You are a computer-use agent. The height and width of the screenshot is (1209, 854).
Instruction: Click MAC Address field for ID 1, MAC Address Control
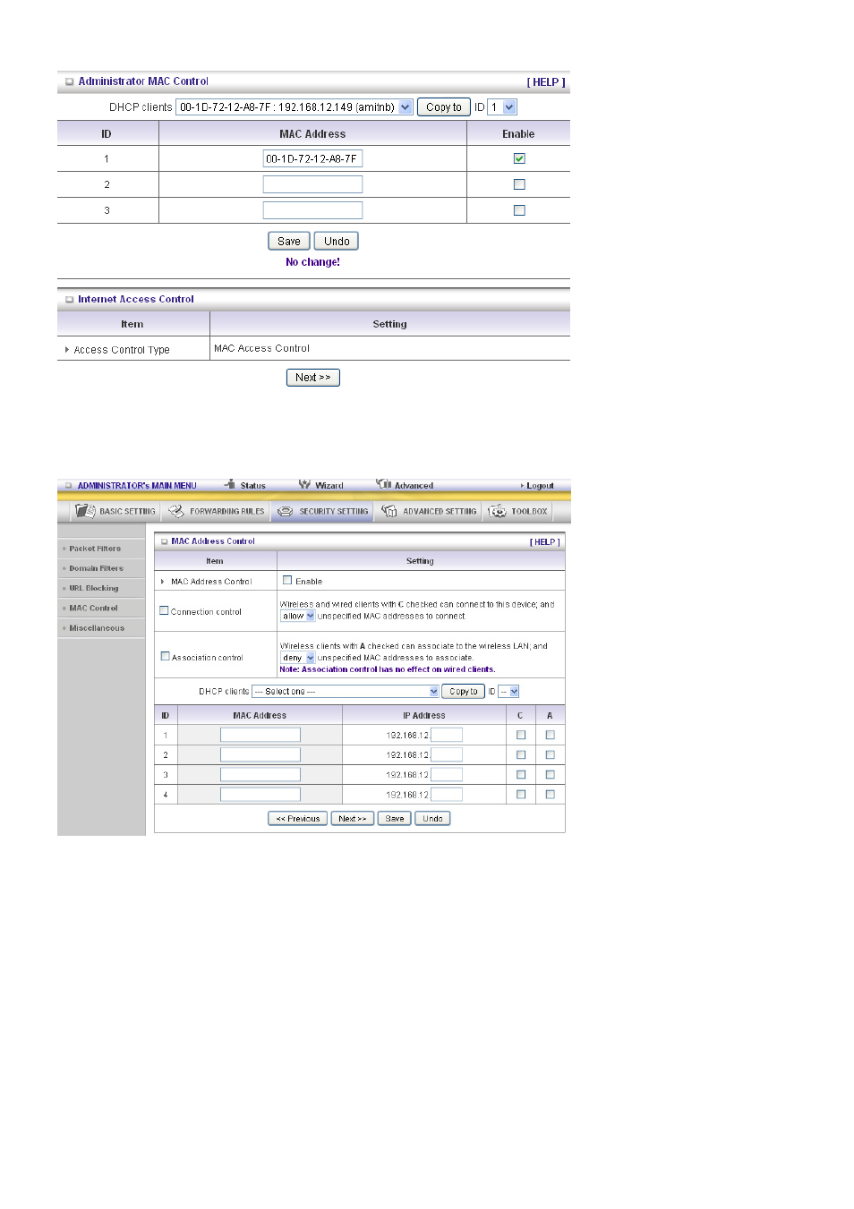[260, 735]
